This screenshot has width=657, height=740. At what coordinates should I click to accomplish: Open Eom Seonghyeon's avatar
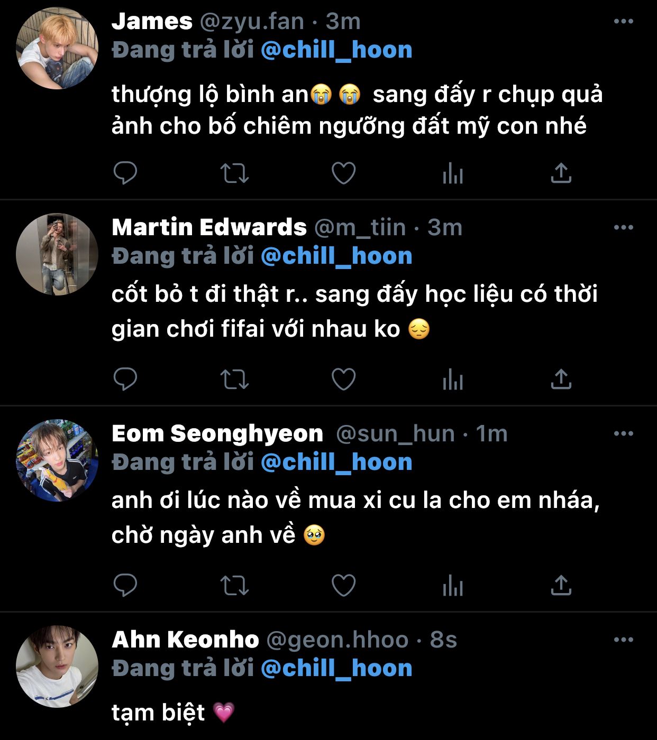coord(57,460)
